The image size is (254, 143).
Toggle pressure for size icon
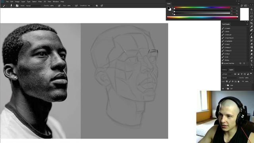click(x=102, y=6)
